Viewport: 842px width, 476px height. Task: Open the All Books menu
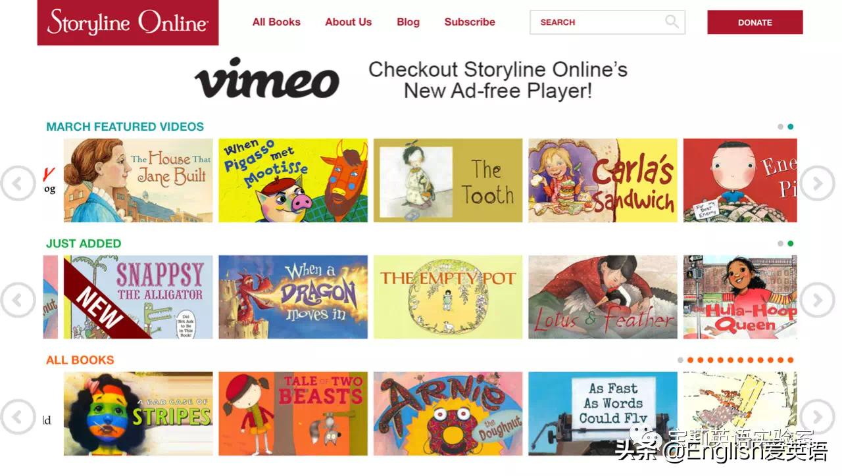point(276,22)
